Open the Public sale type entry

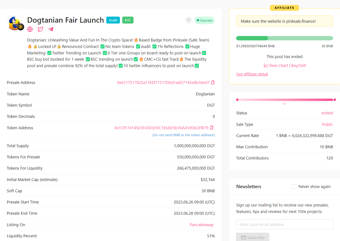[327, 124]
